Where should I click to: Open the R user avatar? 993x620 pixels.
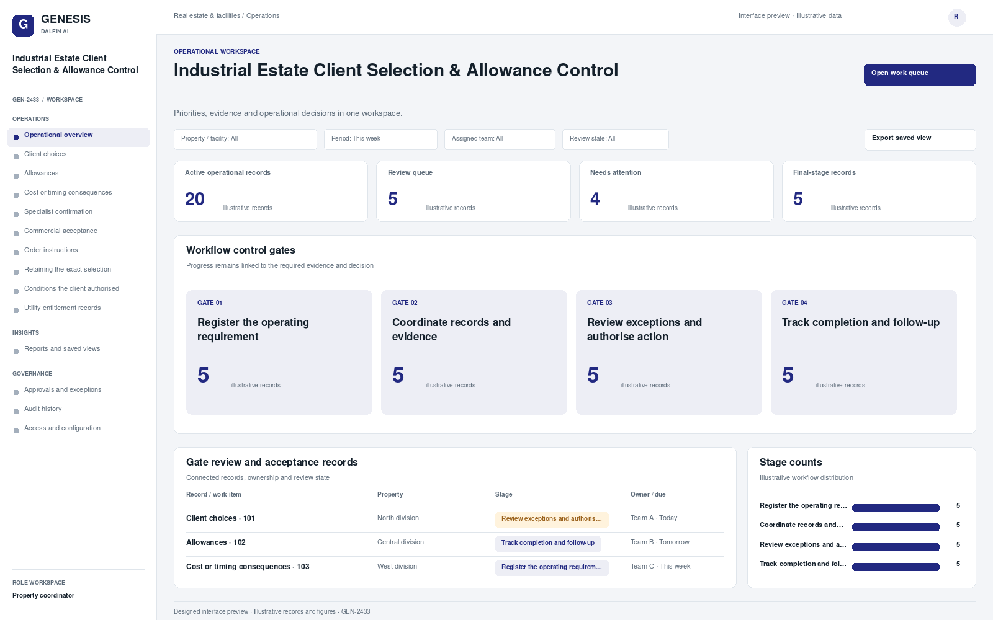click(x=956, y=17)
